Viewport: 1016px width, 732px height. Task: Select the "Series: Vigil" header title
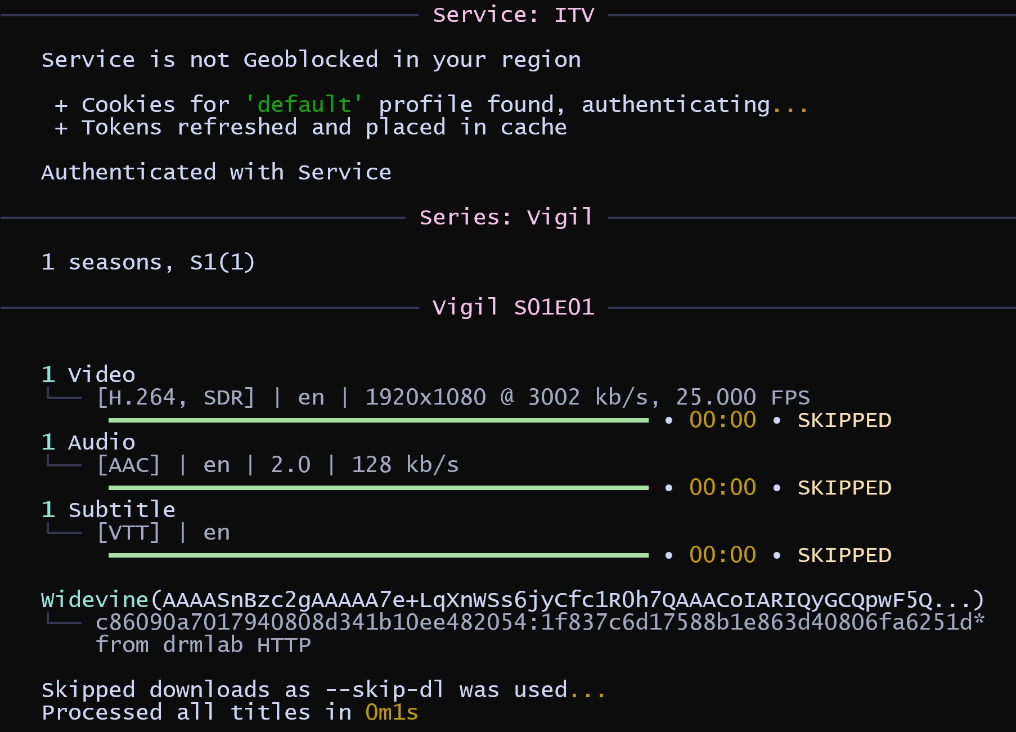click(x=506, y=218)
